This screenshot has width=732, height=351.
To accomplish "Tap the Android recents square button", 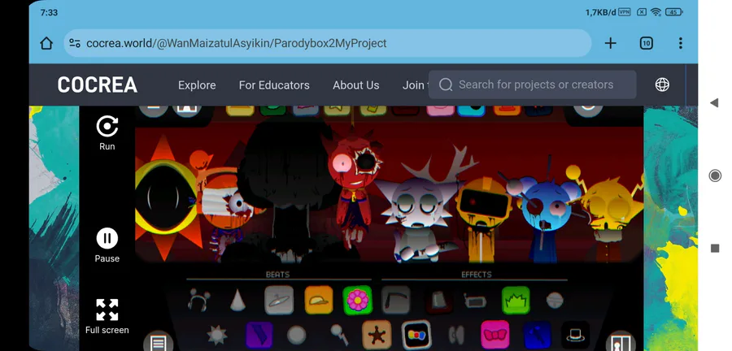I will pos(715,249).
